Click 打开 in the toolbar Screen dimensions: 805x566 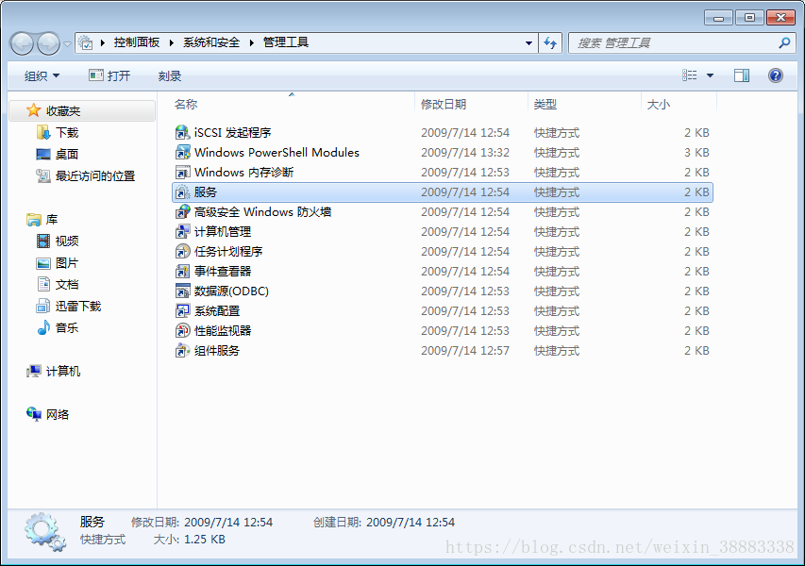109,76
